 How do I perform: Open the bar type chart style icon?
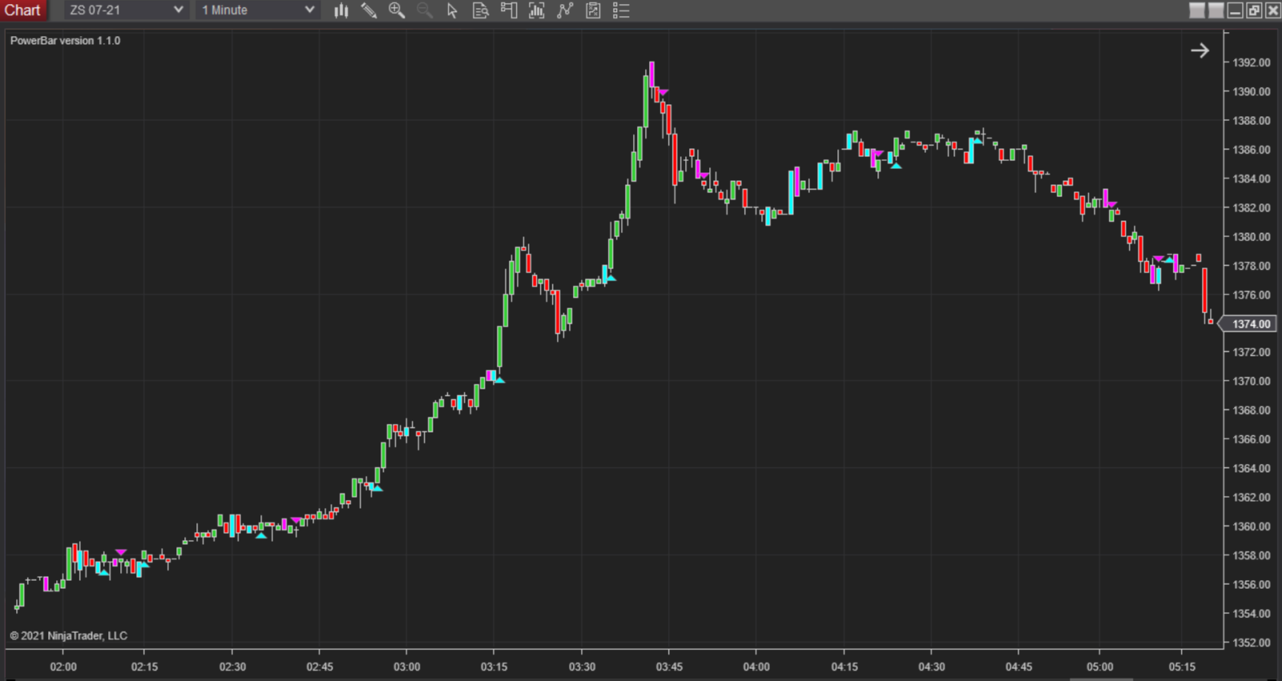click(341, 10)
